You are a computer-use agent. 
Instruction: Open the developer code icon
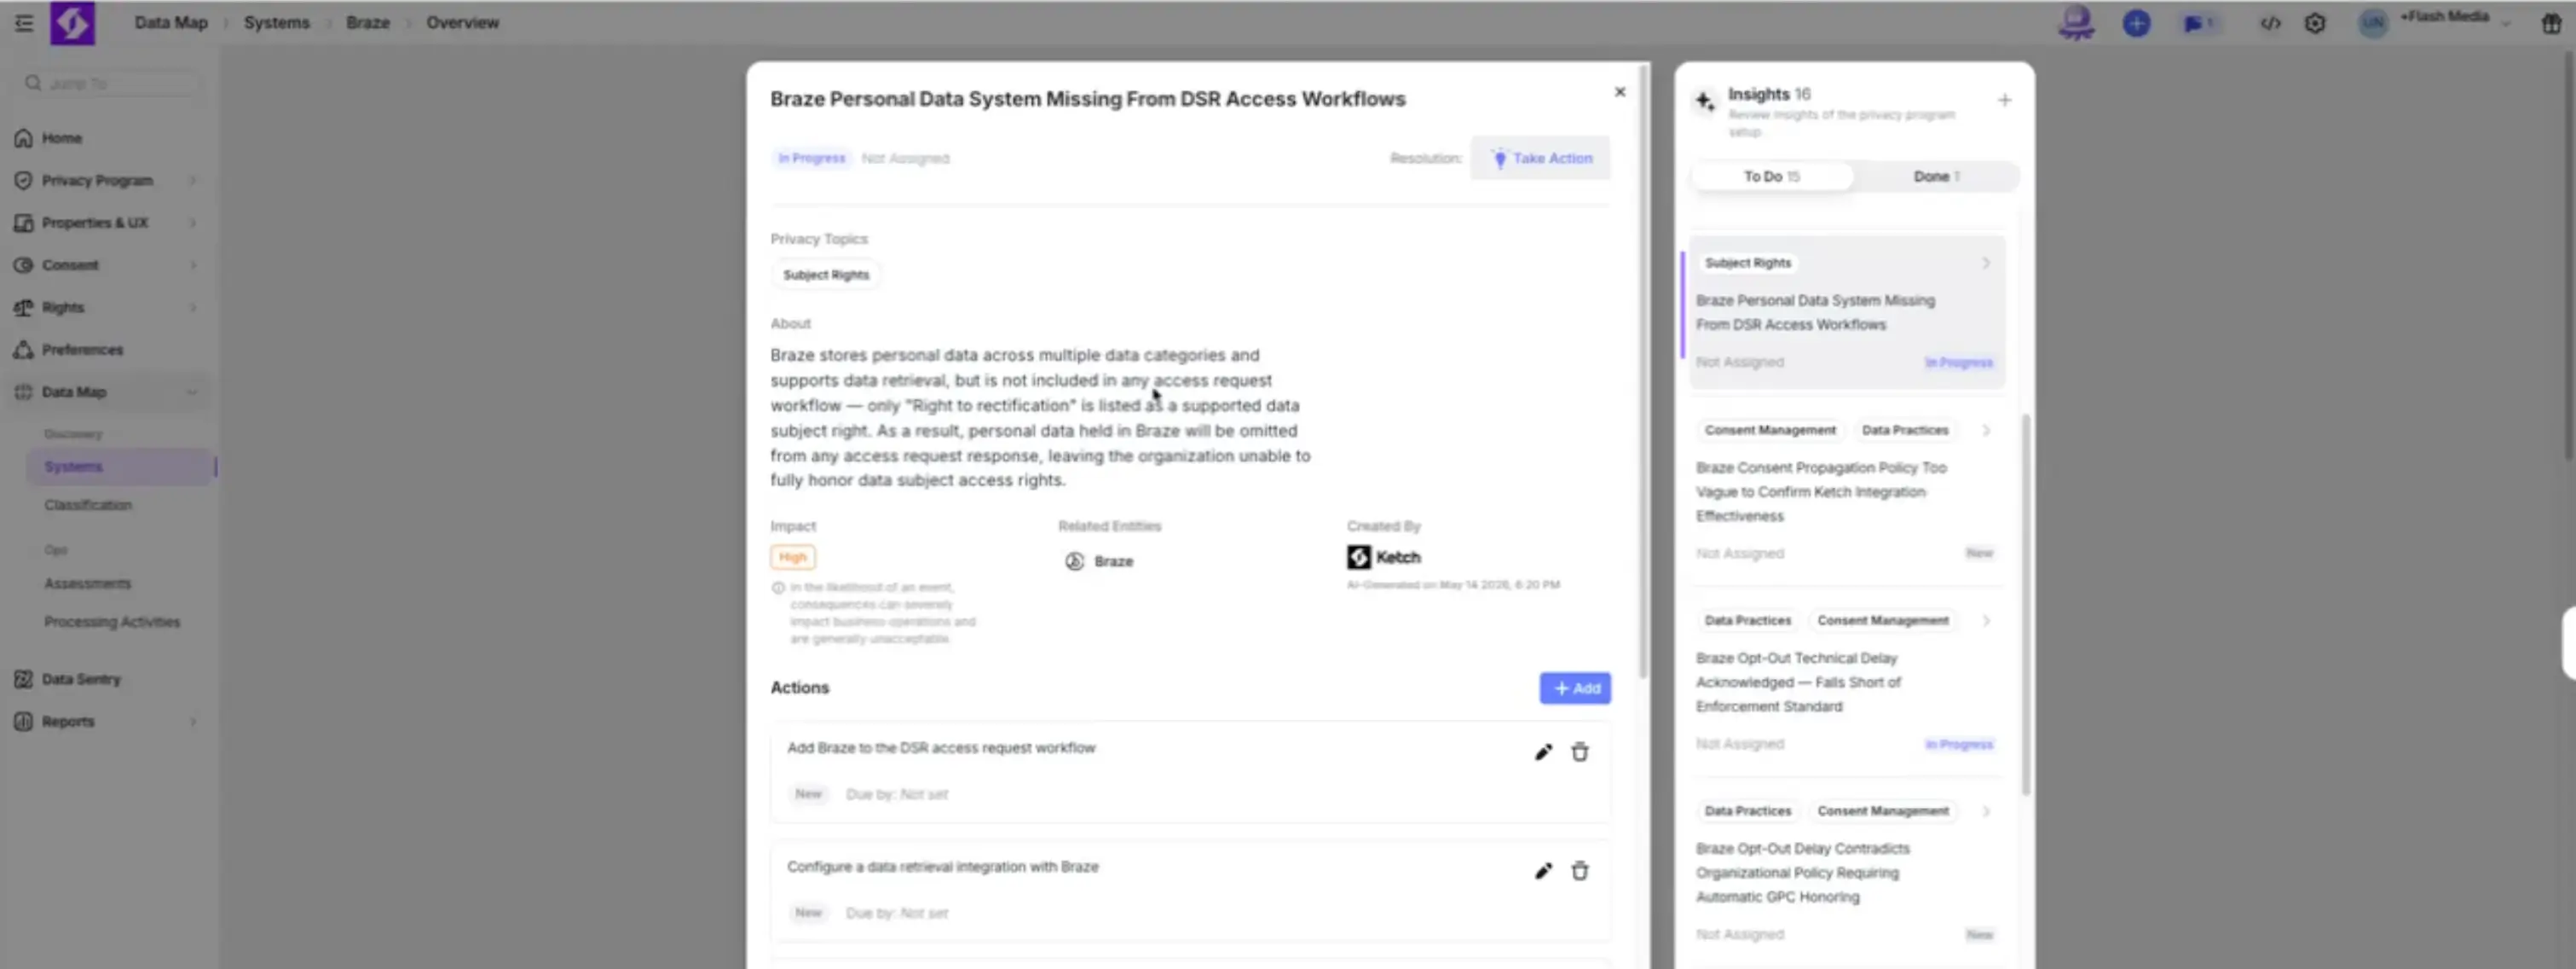2270,23
